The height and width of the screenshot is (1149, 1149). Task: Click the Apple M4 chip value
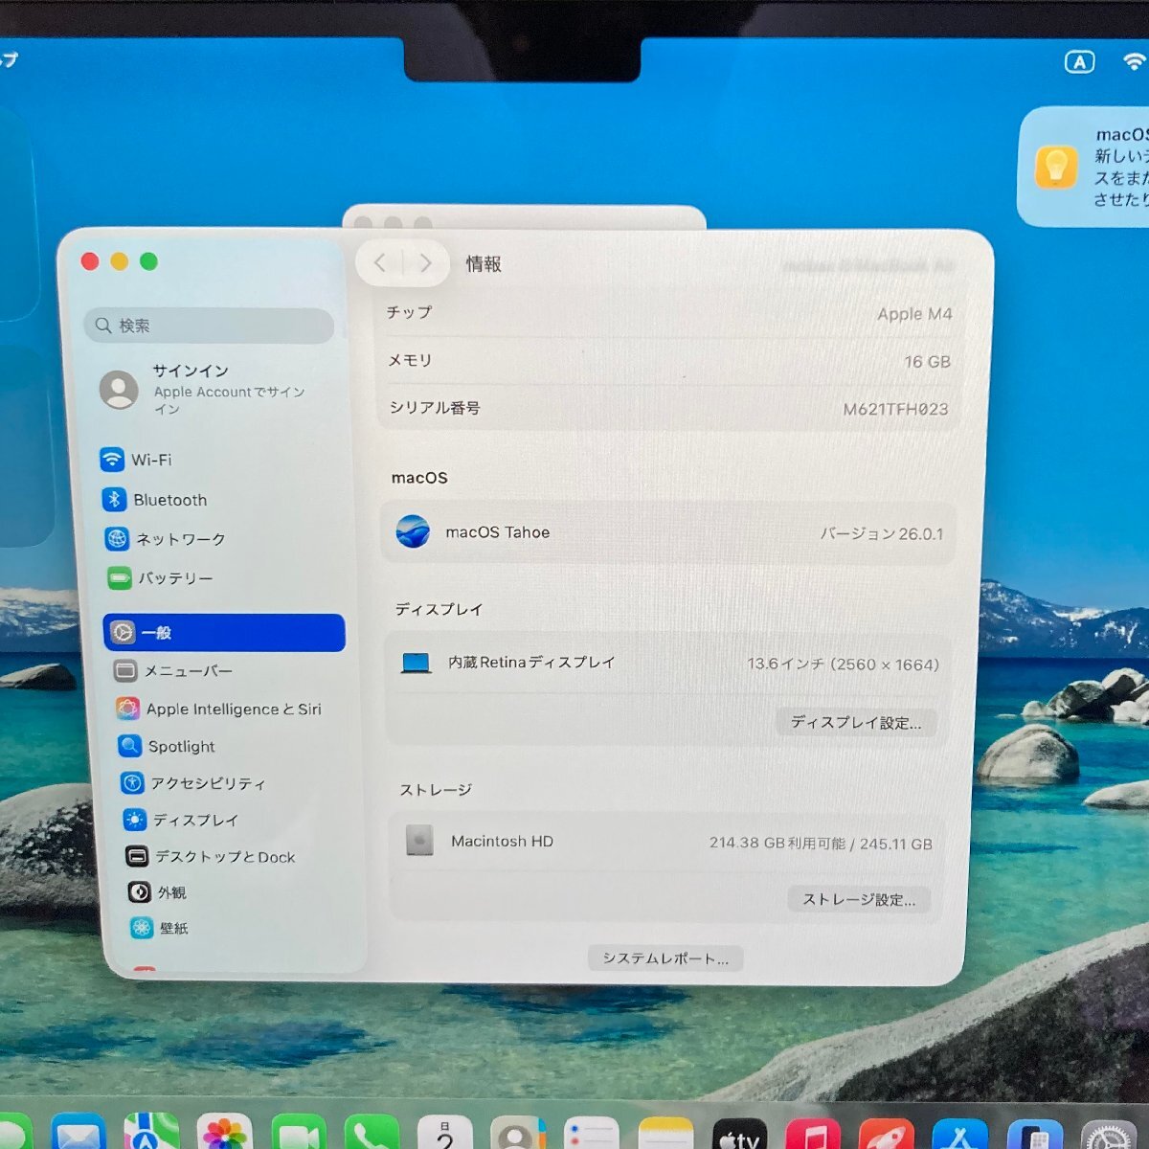click(x=914, y=314)
